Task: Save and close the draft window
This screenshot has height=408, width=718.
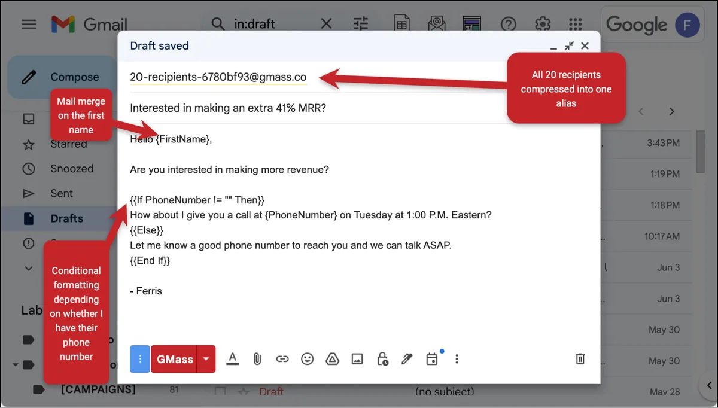Action: (x=585, y=45)
